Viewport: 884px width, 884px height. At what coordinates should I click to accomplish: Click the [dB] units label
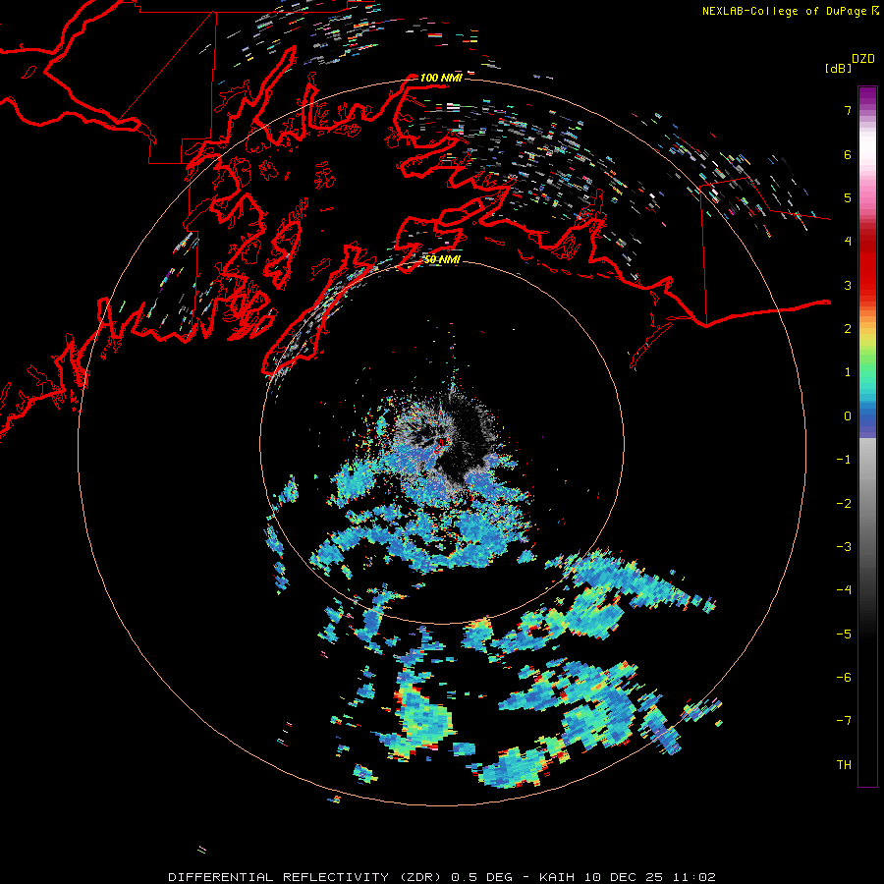click(x=839, y=68)
